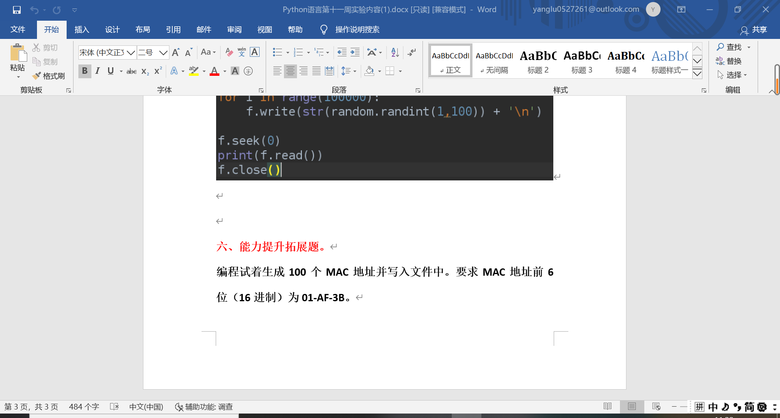This screenshot has width=780, height=418.
Task: Click the lightbulb tell-me search icon
Action: (x=324, y=30)
